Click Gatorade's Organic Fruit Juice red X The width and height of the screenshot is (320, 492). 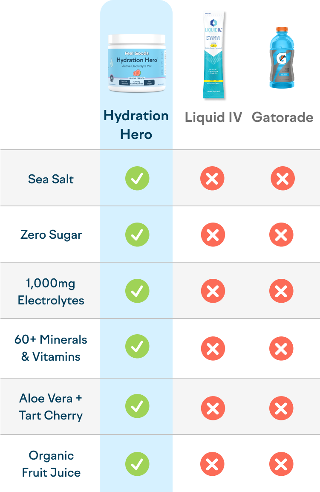pyautogui.click(x=281, y=464)
